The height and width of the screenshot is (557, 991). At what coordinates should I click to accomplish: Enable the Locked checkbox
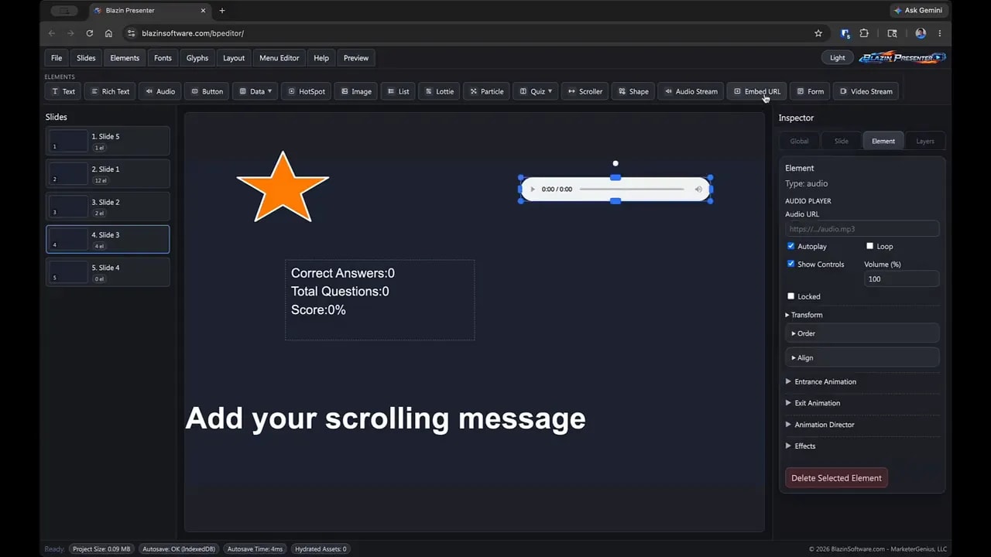click(790, 296)
